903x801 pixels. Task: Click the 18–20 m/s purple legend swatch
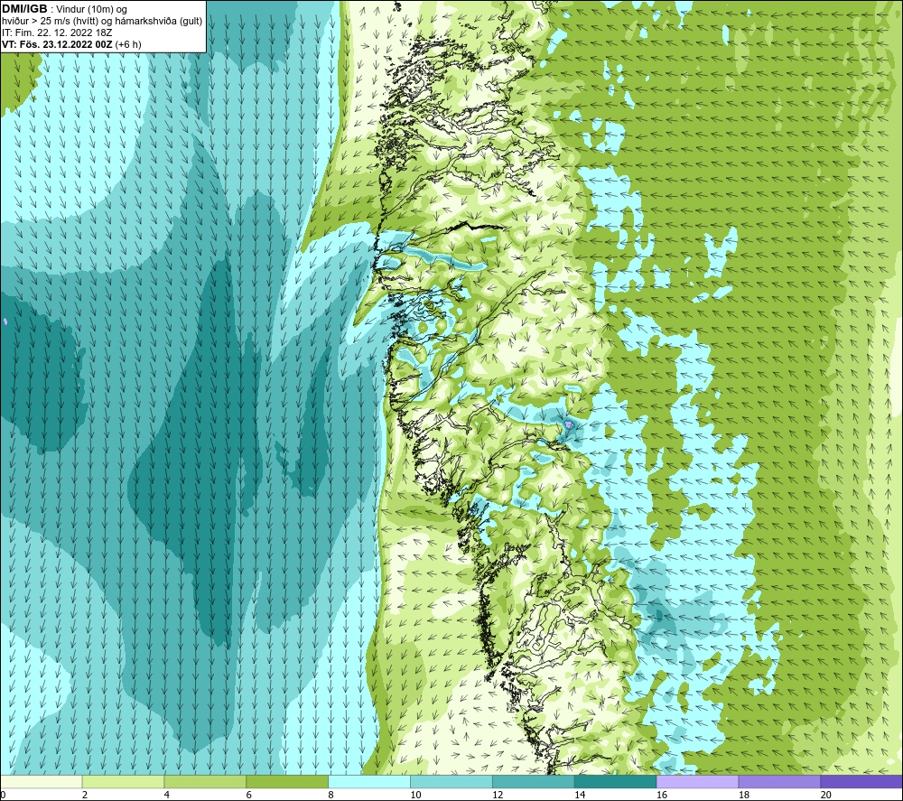780,782
